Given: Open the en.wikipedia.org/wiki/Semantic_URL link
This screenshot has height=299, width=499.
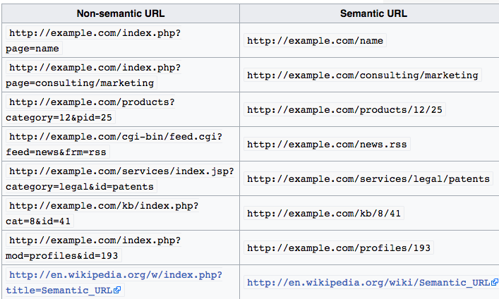Looking at the screenshot, I should [x=368, y=283].
